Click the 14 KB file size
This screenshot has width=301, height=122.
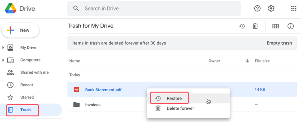pos(260,89)
